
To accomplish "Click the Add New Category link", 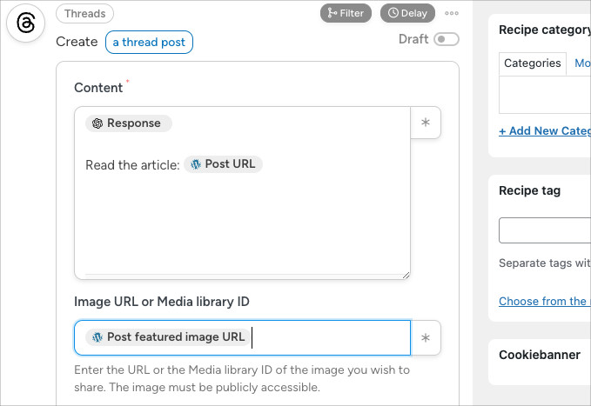I will [544, 131].
